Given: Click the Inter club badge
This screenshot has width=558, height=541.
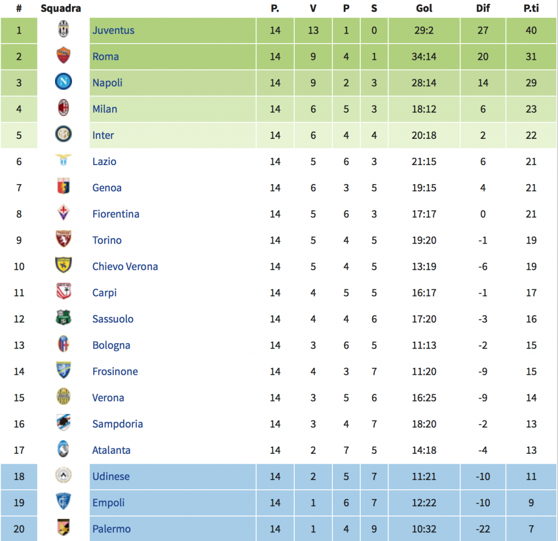Looking at the screenshot, I should (x=64, y=135).
